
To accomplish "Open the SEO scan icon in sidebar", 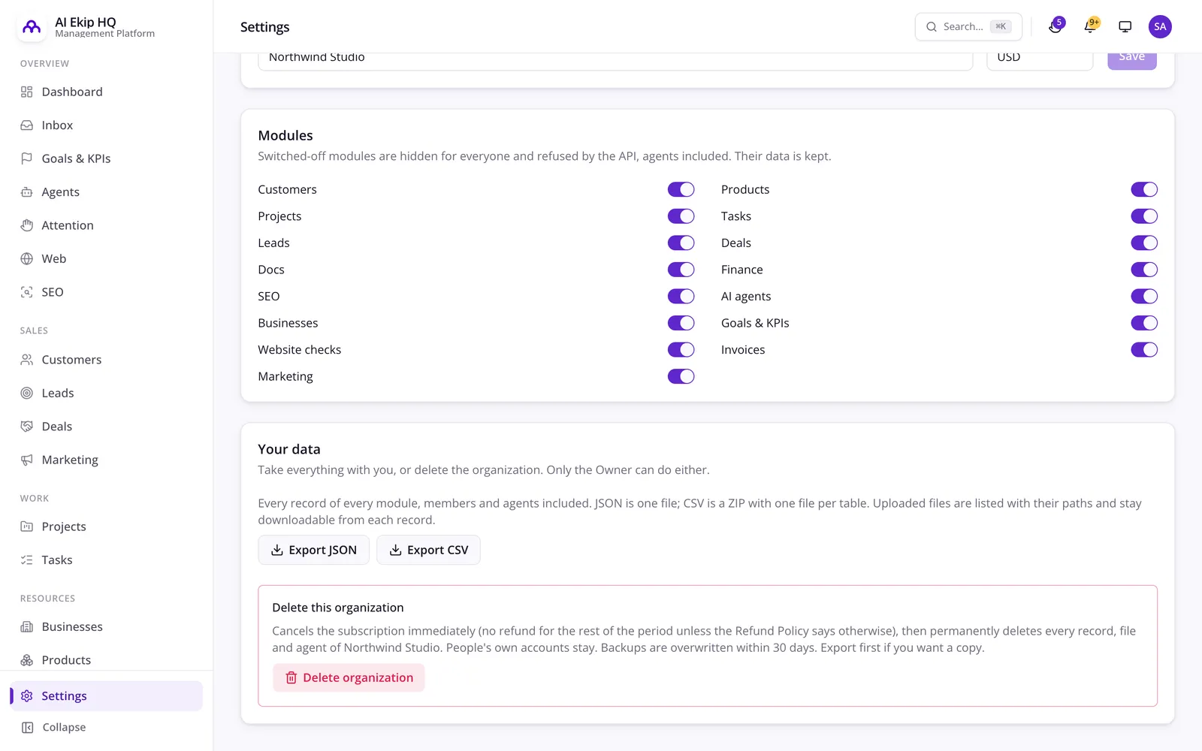I will 27,292.
